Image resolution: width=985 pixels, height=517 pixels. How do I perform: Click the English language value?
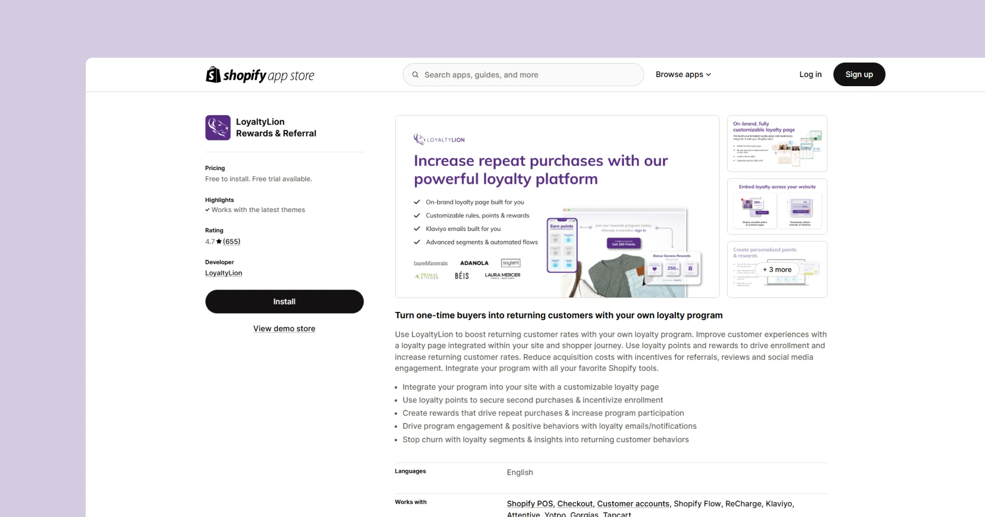(520, 472)
